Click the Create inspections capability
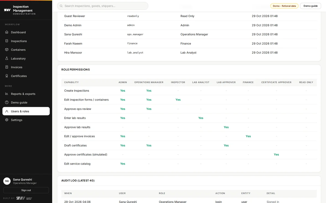 pyautogui.click(x=77, y=91)
